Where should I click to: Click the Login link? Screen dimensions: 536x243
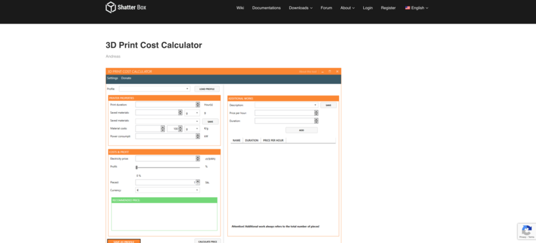pos(367,8)
